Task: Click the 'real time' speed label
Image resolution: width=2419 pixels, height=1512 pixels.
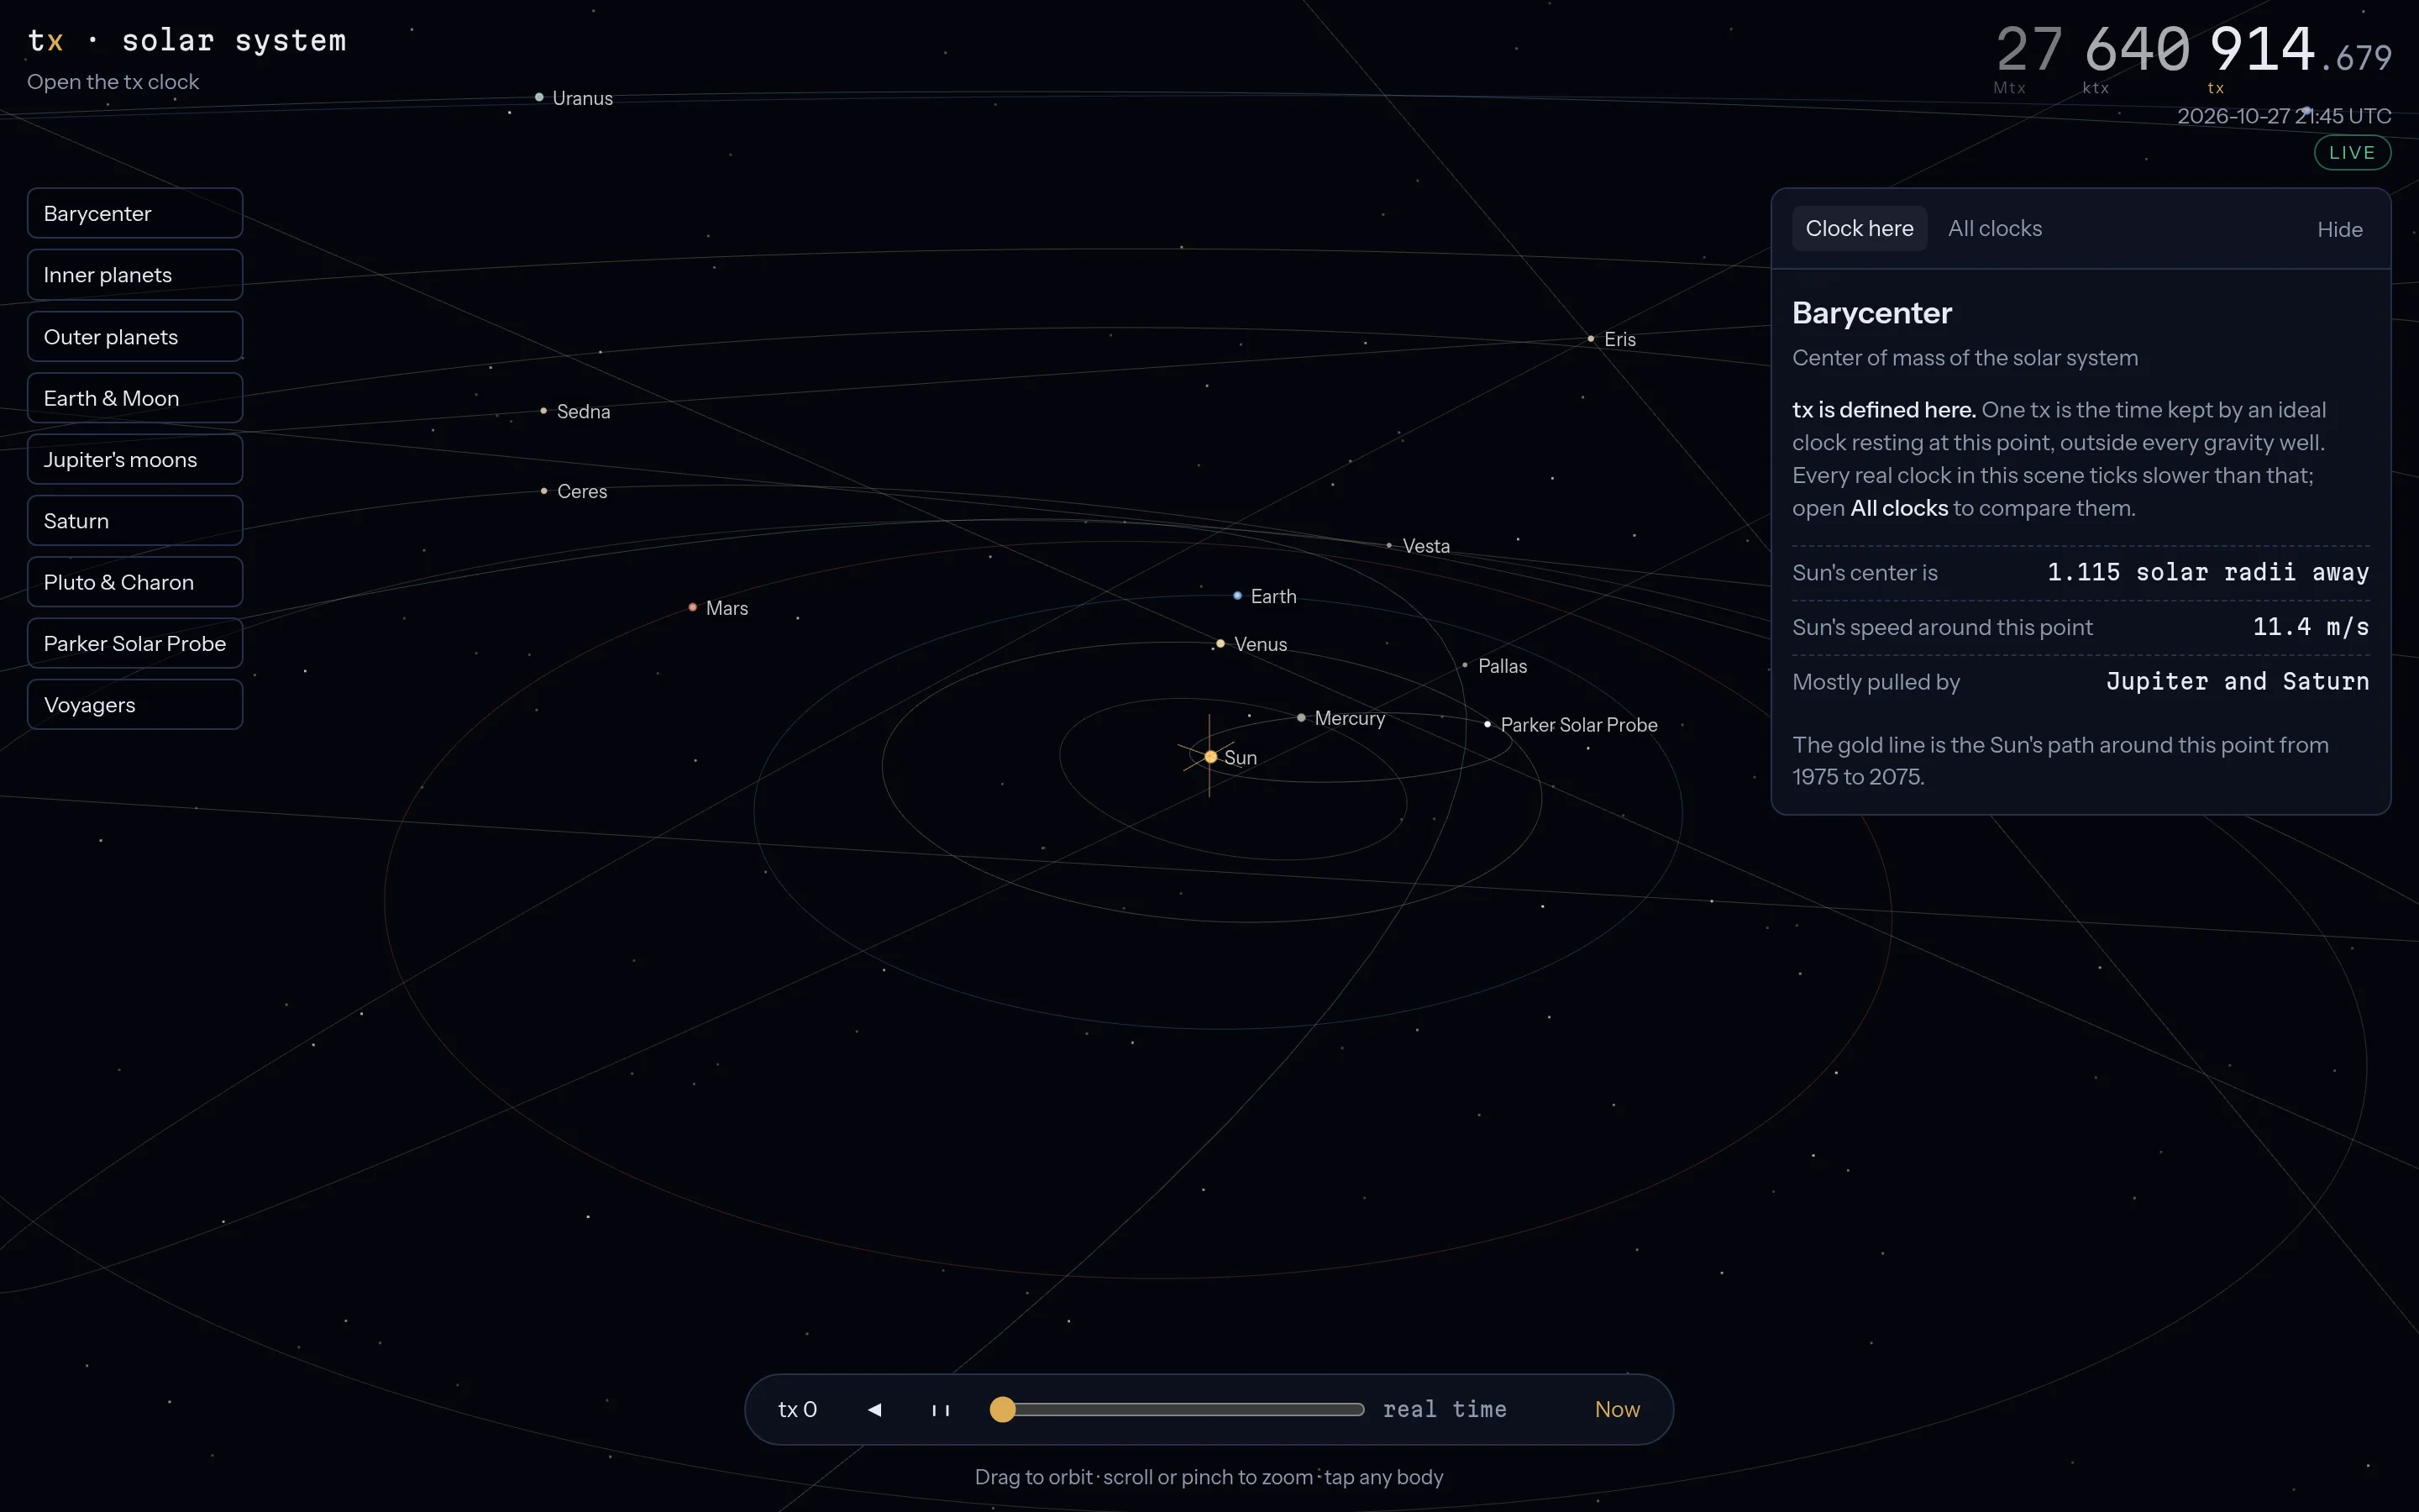Action: 1445,1409
